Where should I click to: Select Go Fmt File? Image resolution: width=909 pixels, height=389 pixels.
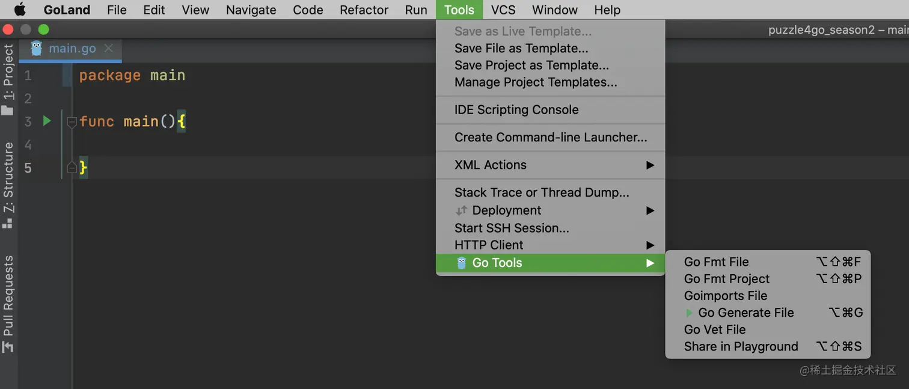tap(716, 262)
